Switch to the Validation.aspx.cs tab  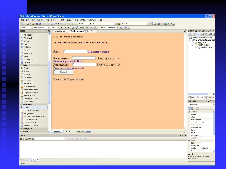(x=61, y=31)
